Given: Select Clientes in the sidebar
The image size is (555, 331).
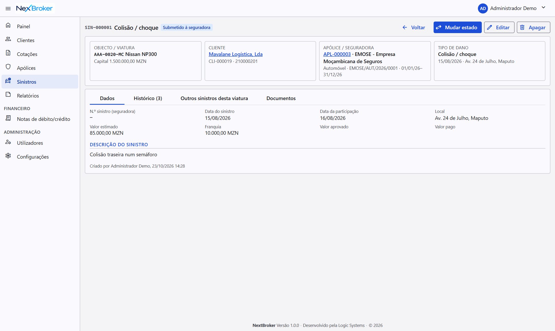Looking at the screenshot, I should [40, 40].
